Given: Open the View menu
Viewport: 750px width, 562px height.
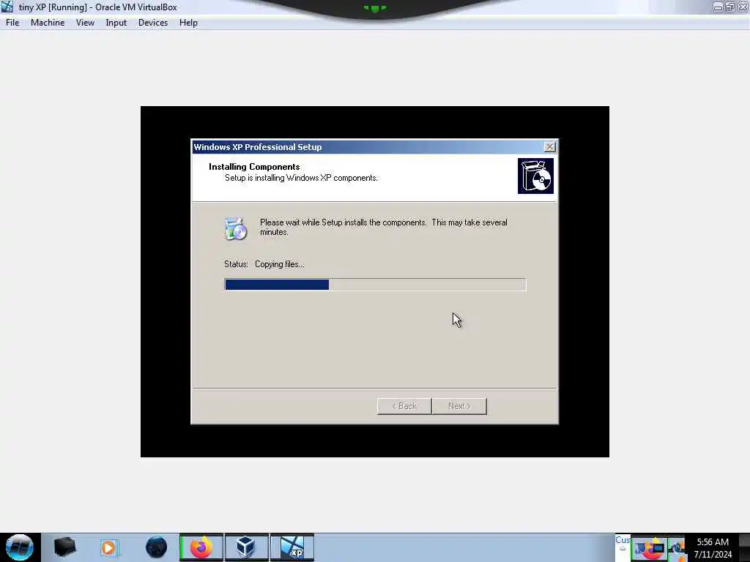Looking at the screenshot, I should click(85, 23).
